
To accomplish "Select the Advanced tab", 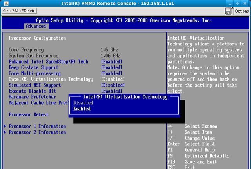I will coord(36,26).
